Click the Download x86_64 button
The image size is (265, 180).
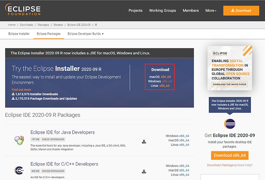[x=230, y=155]
